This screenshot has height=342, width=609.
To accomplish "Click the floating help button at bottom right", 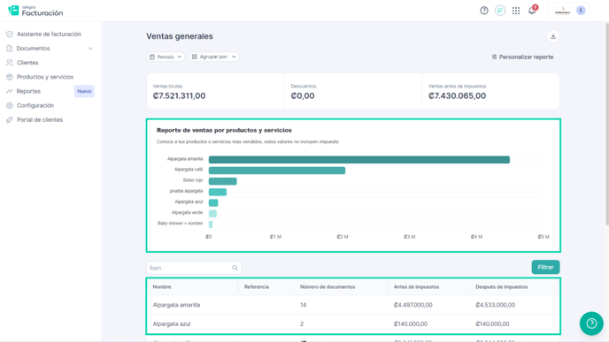I will [x=591, y=323].
